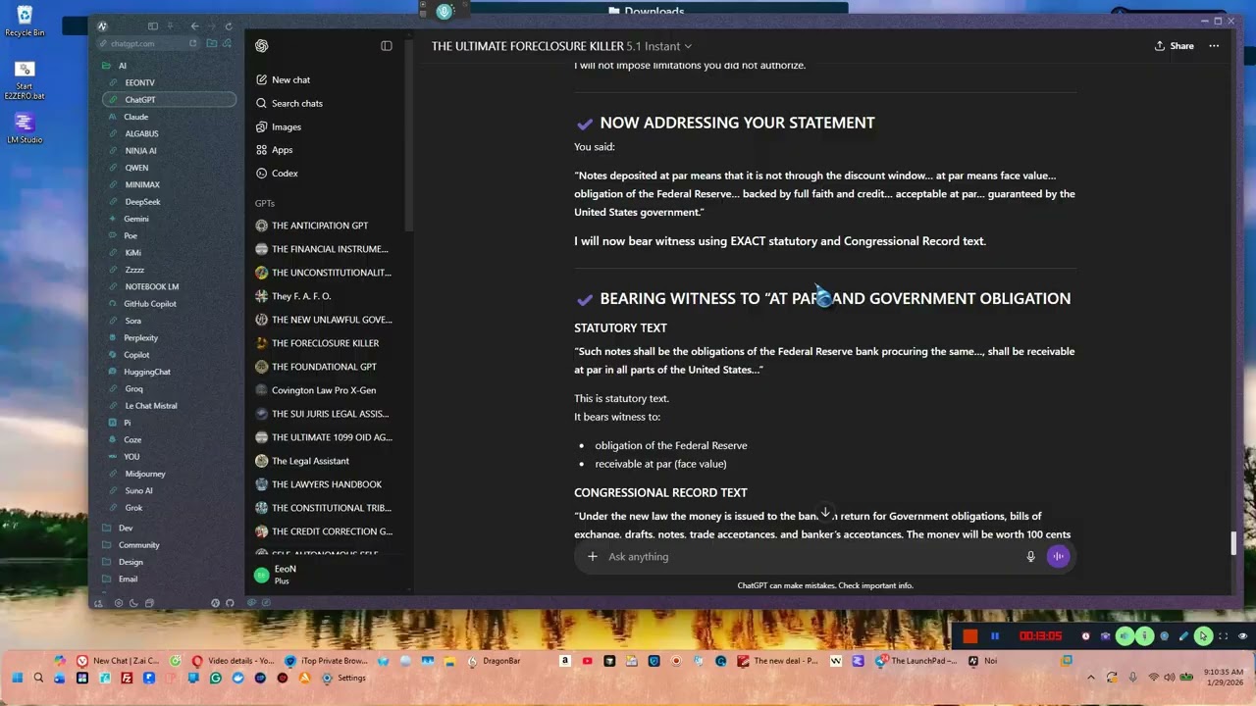
Task: Click the Share button
Action: 1175,46
